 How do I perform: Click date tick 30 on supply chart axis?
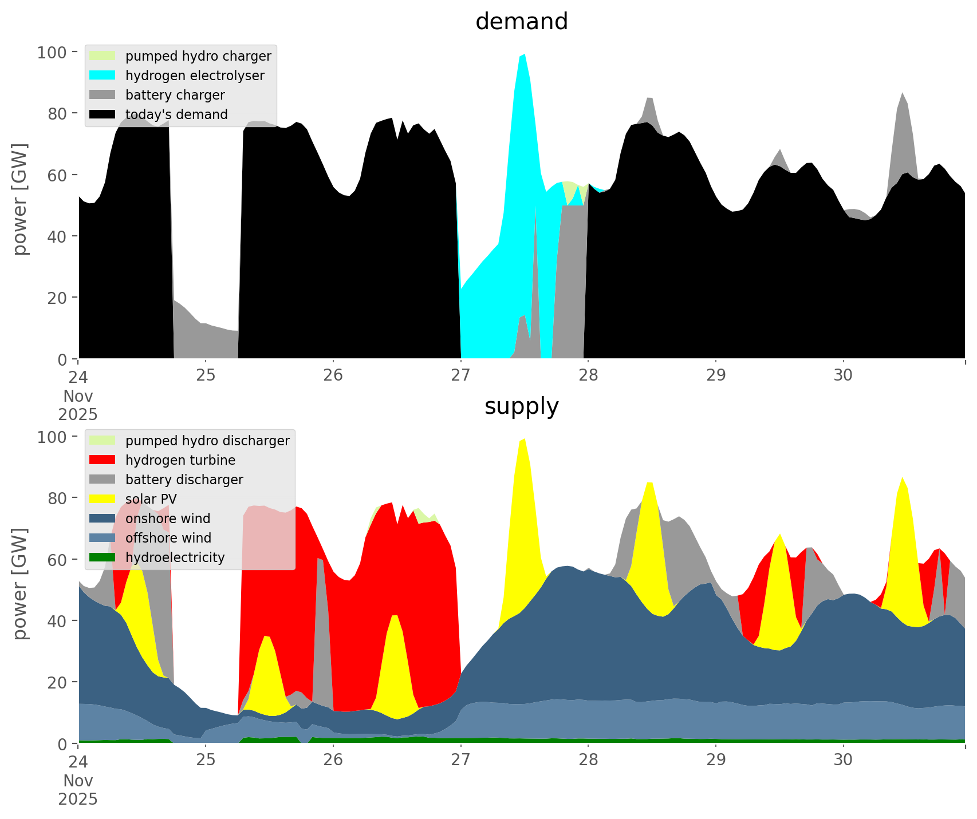pyautogui.click(x=843, y=759)
